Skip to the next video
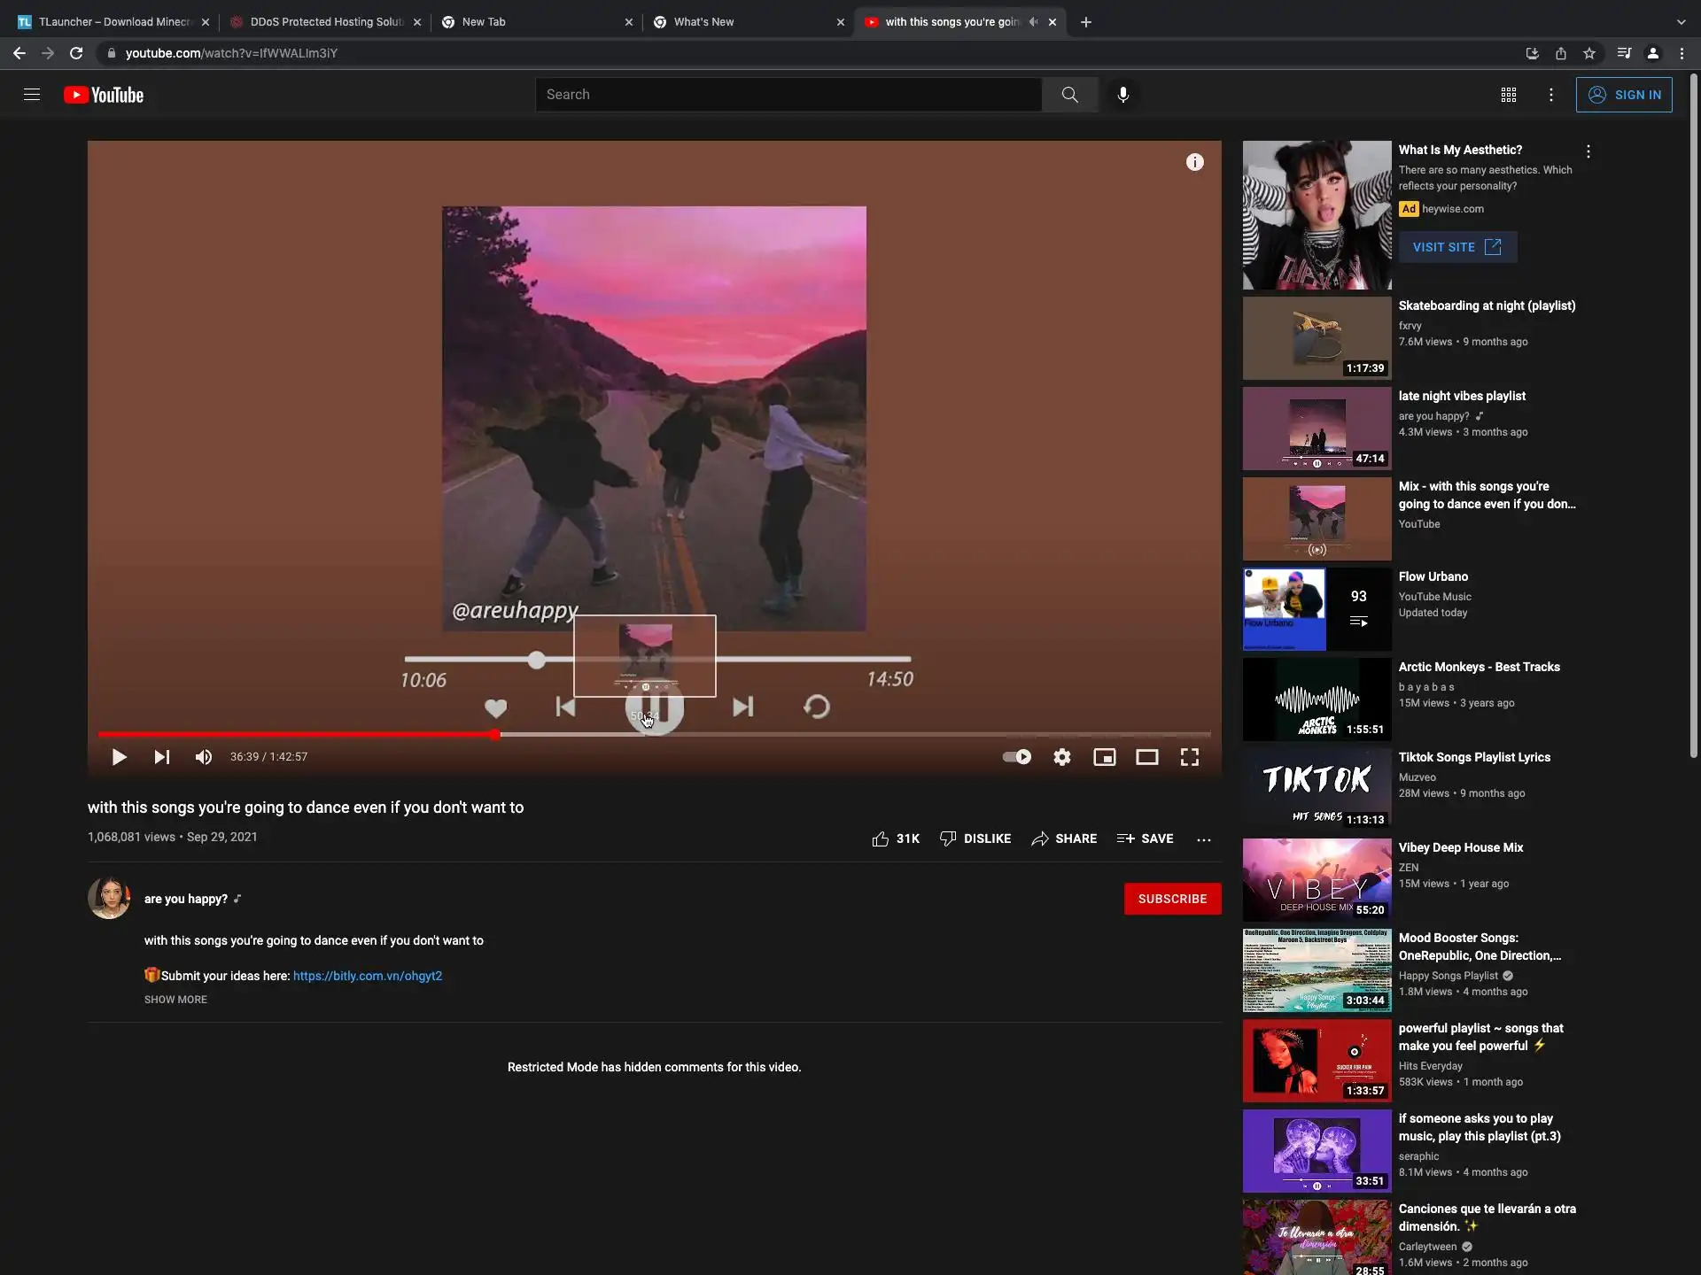This screenshot has height=1275, width=1701. 161,757
